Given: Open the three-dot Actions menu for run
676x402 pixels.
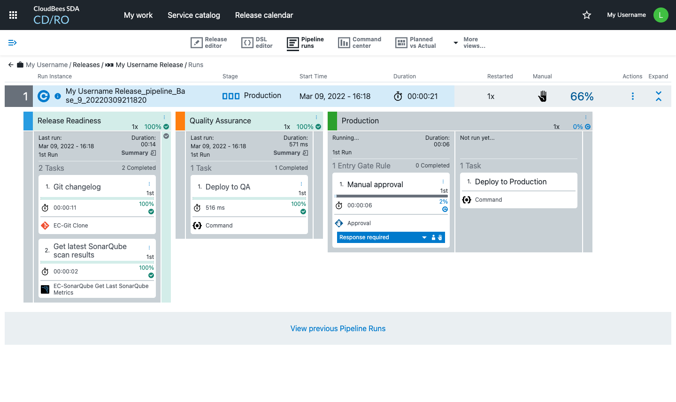Looking at the screenshot, I should point(633,96).
